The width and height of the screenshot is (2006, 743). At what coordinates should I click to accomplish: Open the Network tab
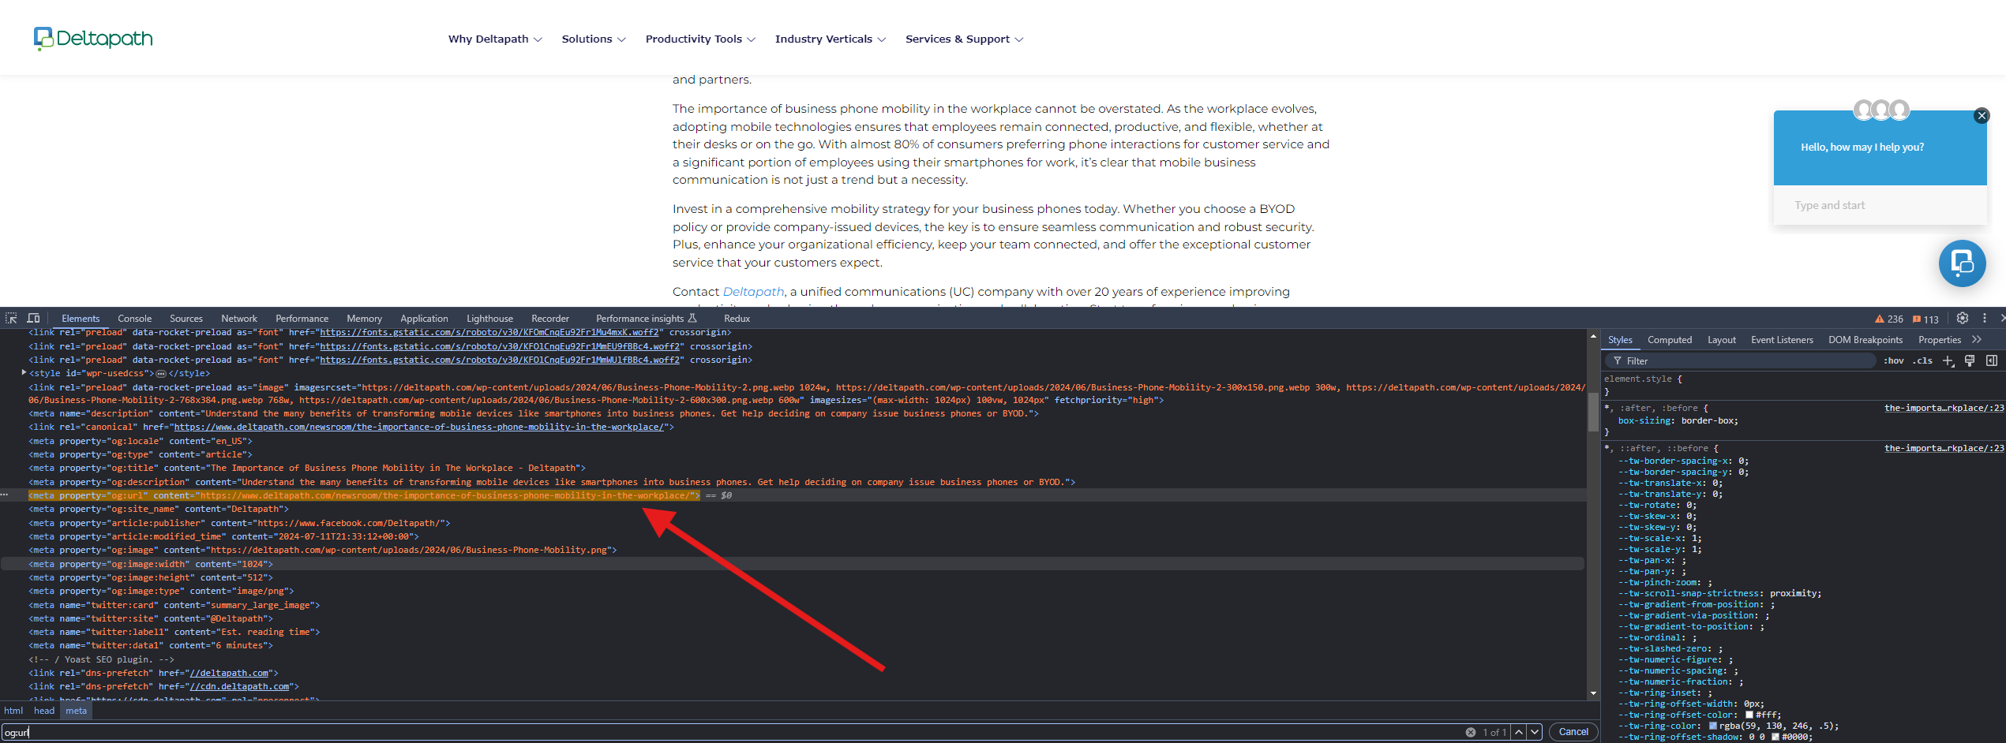(x=239, y=319)
